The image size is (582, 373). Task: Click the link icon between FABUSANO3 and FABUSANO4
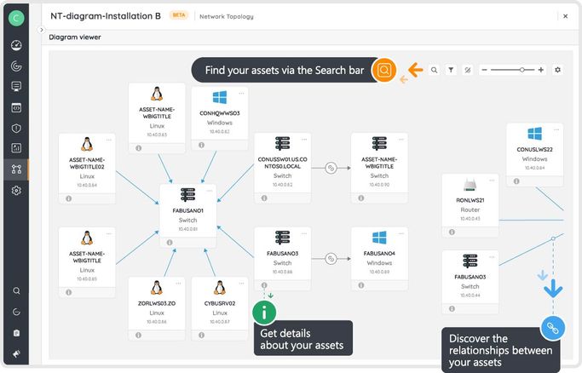[x=332, y=256]
